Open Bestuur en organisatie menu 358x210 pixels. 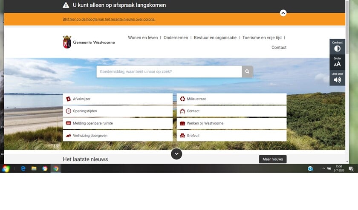pyautogui.click(x=215, y=37)
